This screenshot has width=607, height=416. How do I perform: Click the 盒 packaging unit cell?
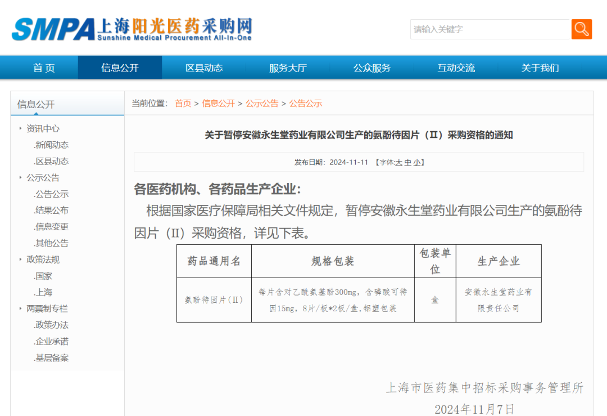click(x=435, y=300)
